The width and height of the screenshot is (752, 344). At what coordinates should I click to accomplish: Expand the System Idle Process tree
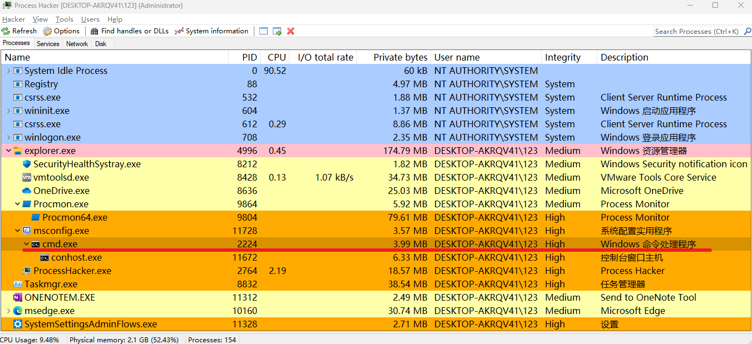[8, 71]
